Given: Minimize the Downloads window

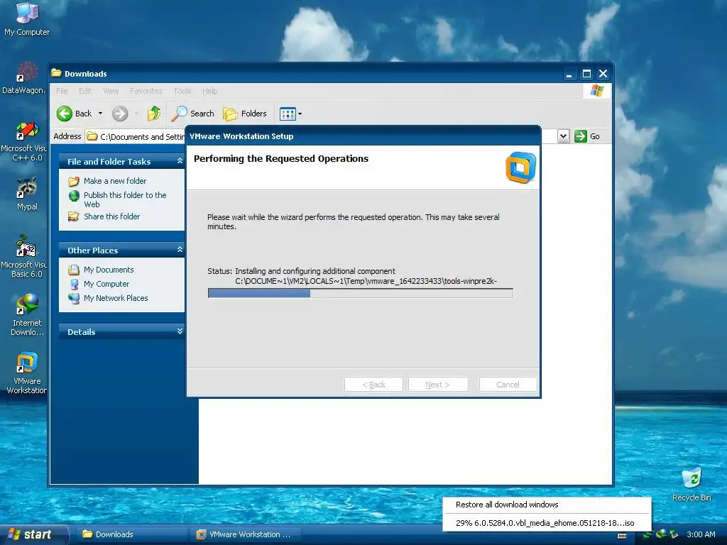Looking at the screenshot, I should 569,74.
